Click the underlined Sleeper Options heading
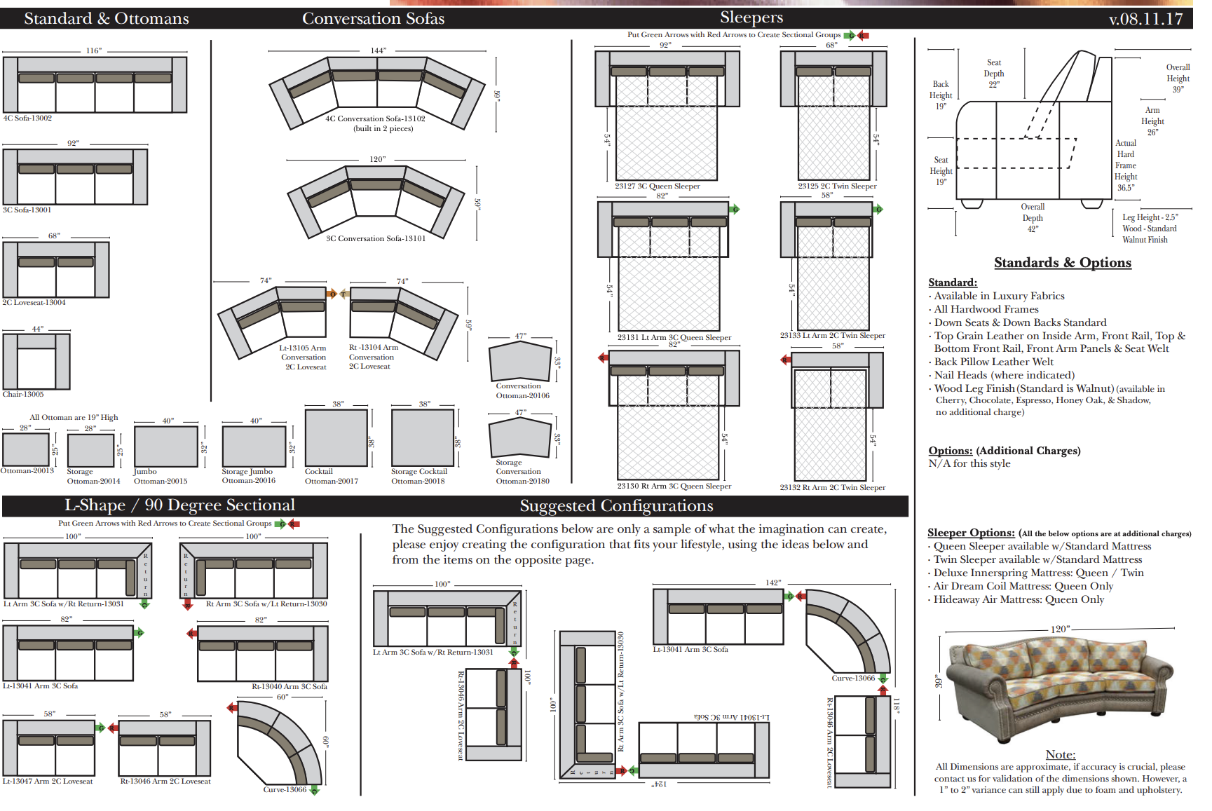 [x=970, y=533]
